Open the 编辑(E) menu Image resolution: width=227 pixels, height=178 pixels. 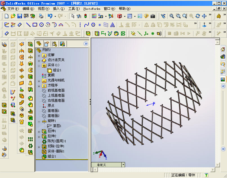(28, 9)
